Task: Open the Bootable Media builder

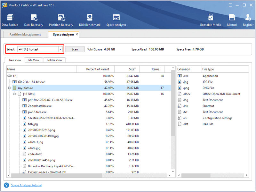Action: point(211,20)
